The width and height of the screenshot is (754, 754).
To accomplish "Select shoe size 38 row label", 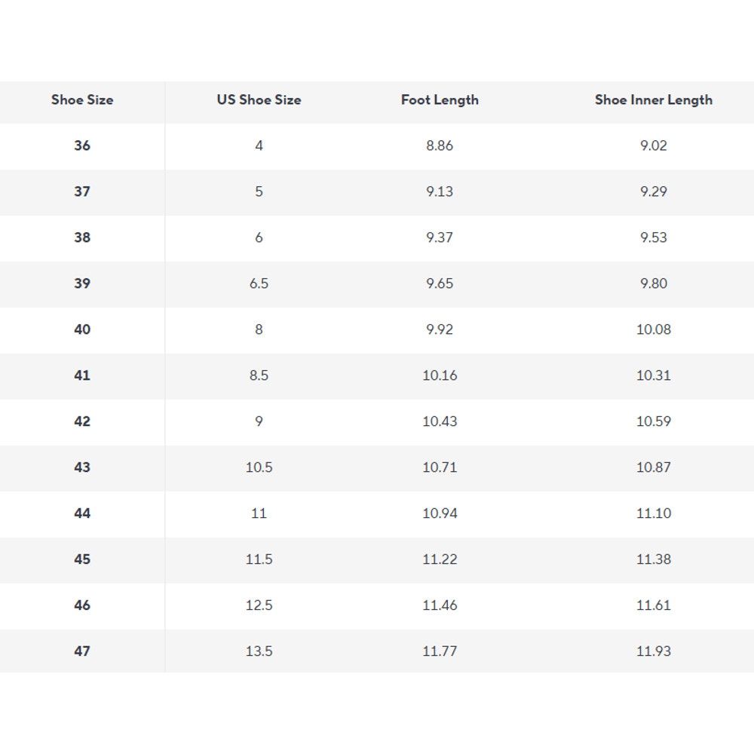I will pyautogui.click(x=82, y=238).
